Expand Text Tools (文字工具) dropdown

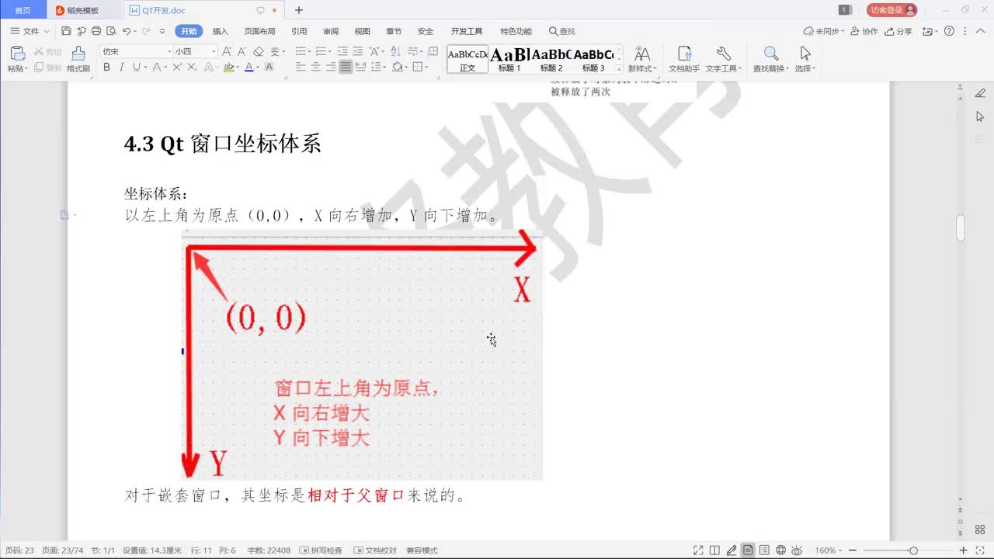pyautogui.click(x=739, y=68)
